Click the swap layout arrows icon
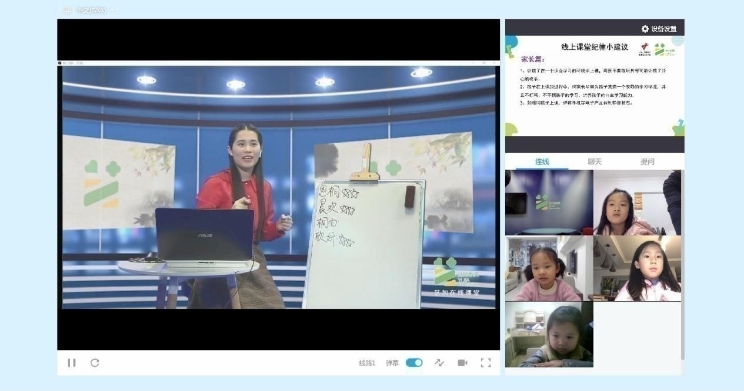The image size is (744, 391). click(x=439, y=363)
